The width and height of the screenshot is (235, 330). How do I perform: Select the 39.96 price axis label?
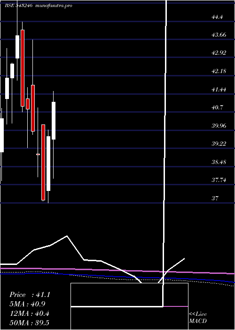pos(219,126)
